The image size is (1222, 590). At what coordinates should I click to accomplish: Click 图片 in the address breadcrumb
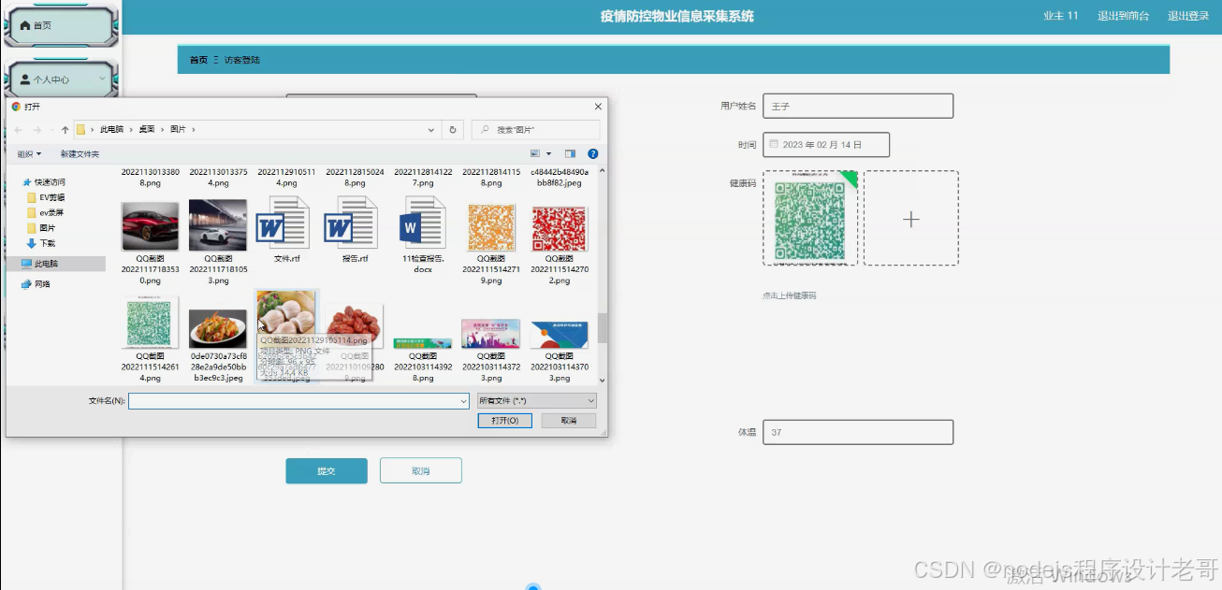(178, 130)
